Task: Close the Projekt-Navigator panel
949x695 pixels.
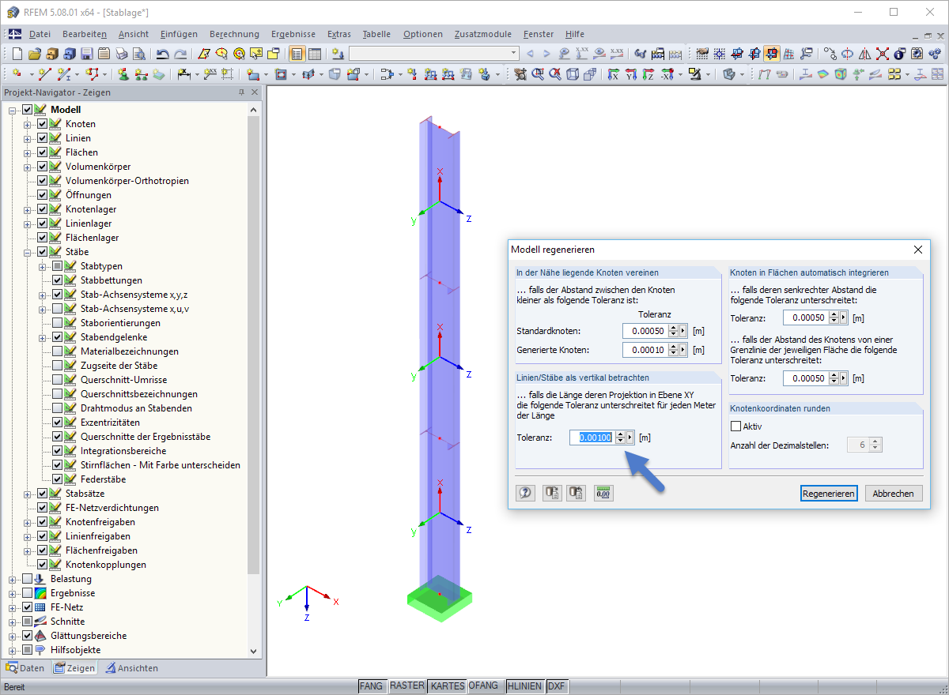Action: coord(255,92)
